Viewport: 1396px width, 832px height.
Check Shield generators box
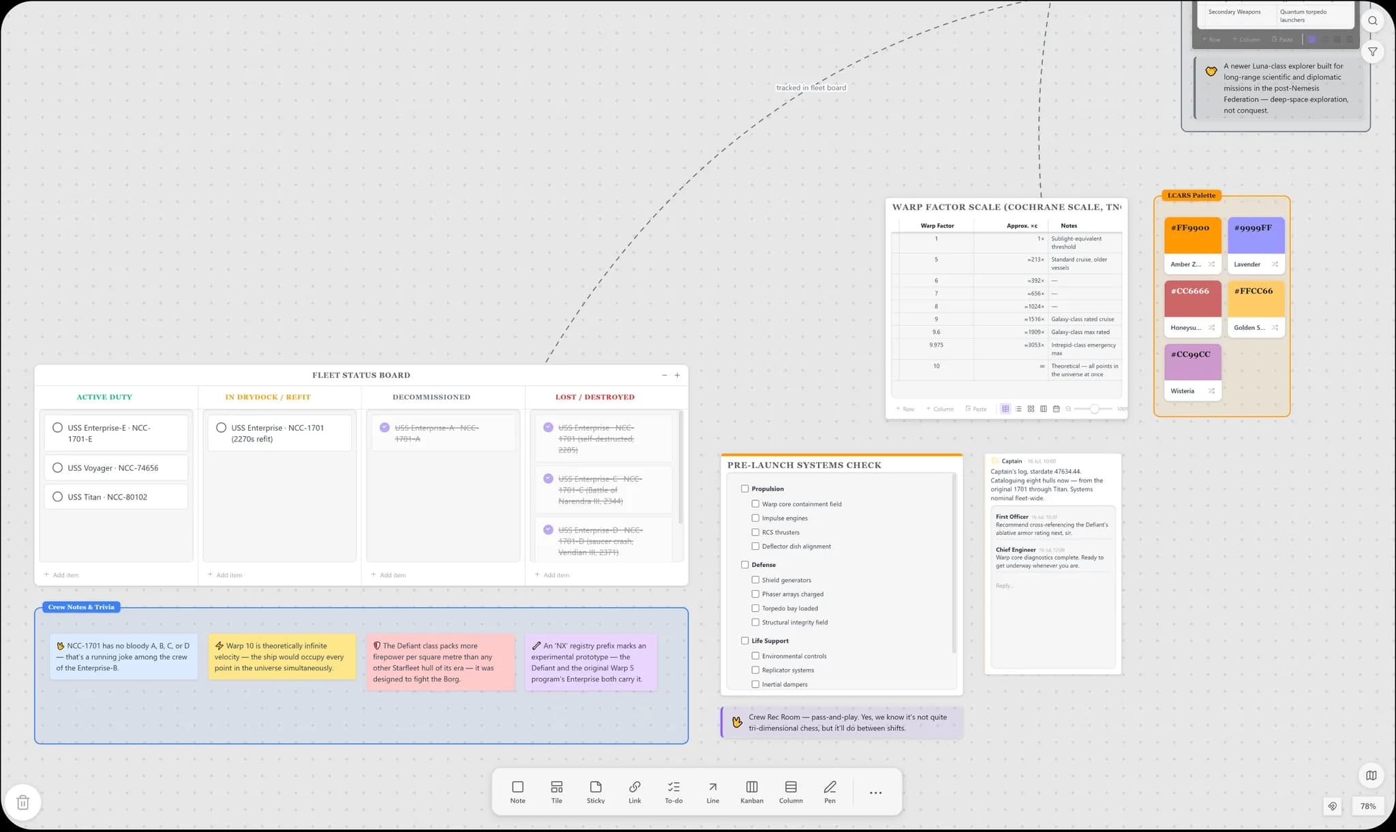(x=755, y=580)
